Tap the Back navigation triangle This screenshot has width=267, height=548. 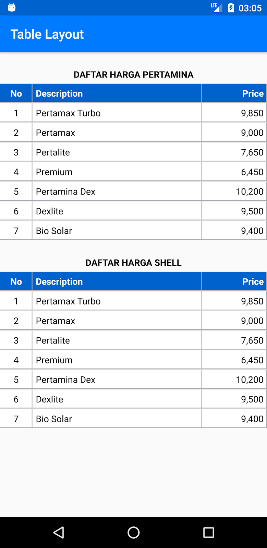[x=59, y=533]
